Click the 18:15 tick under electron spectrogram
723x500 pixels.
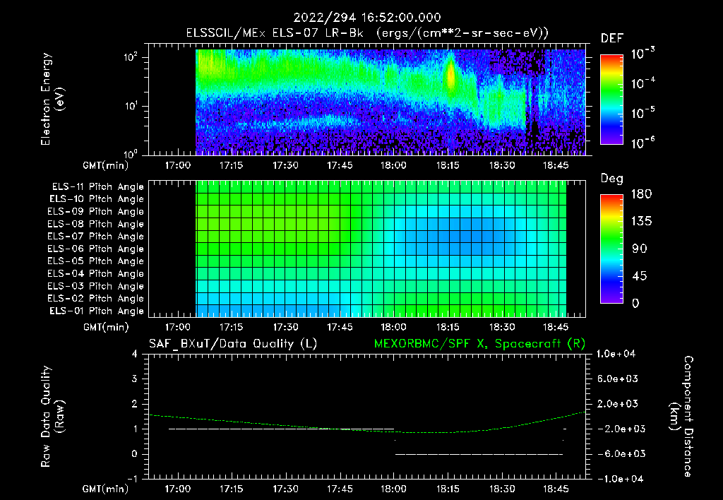448,165
